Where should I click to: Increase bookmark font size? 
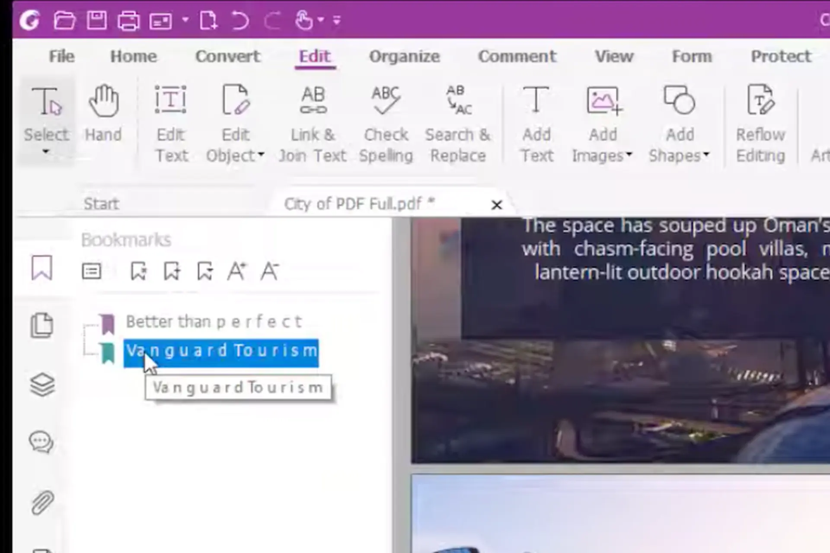click(236, 271)
